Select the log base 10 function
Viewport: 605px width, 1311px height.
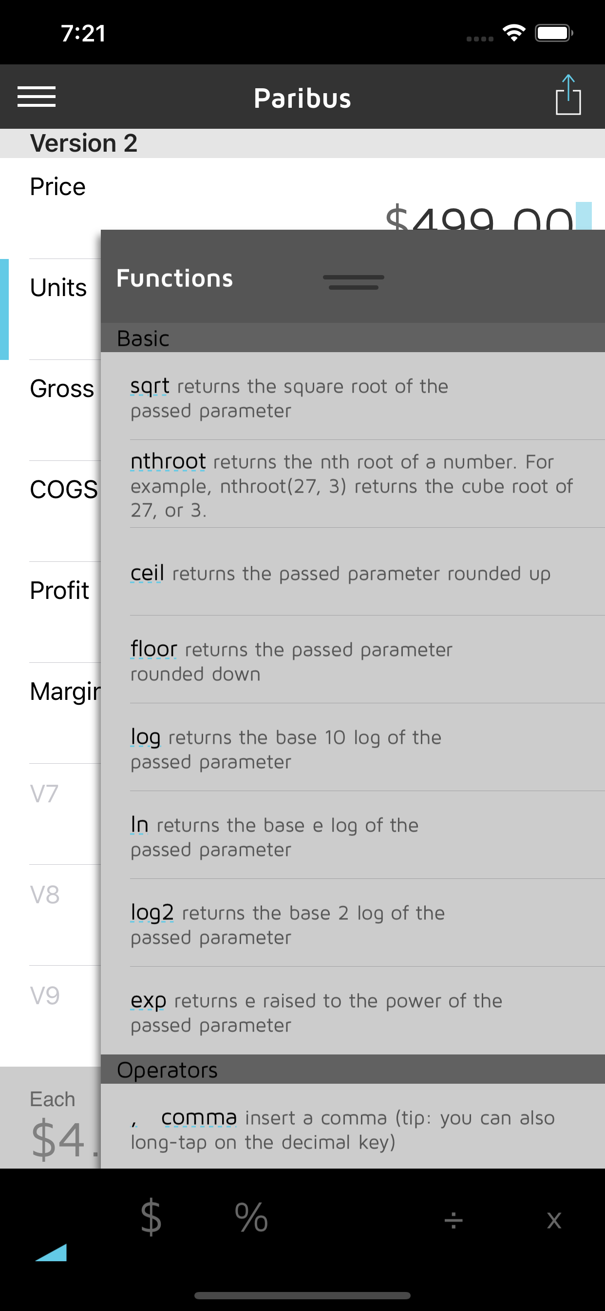click(x=145, y=737)
